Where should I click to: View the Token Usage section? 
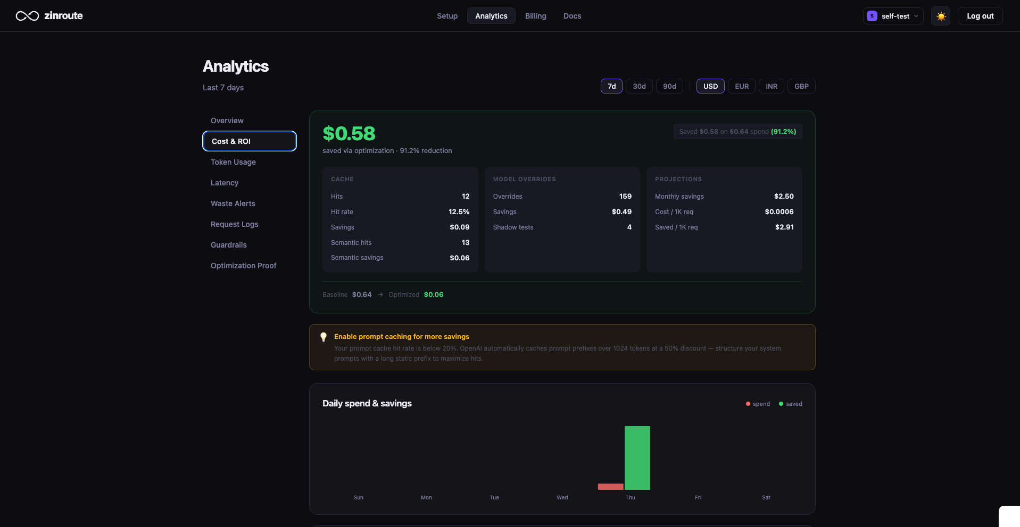coord(250,162)
